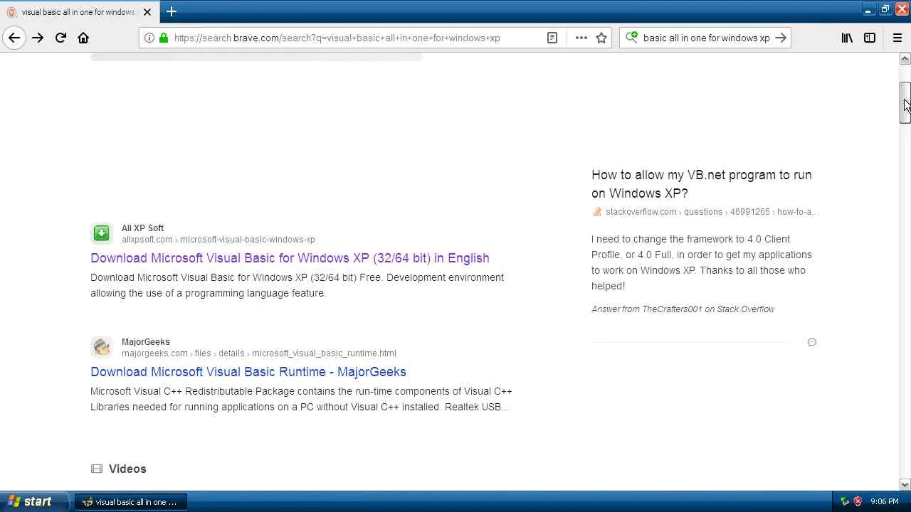This screenshot has height=512, width=911.
Task: Open the Firefox hamburger menu
Action: [x=897, y=38]
